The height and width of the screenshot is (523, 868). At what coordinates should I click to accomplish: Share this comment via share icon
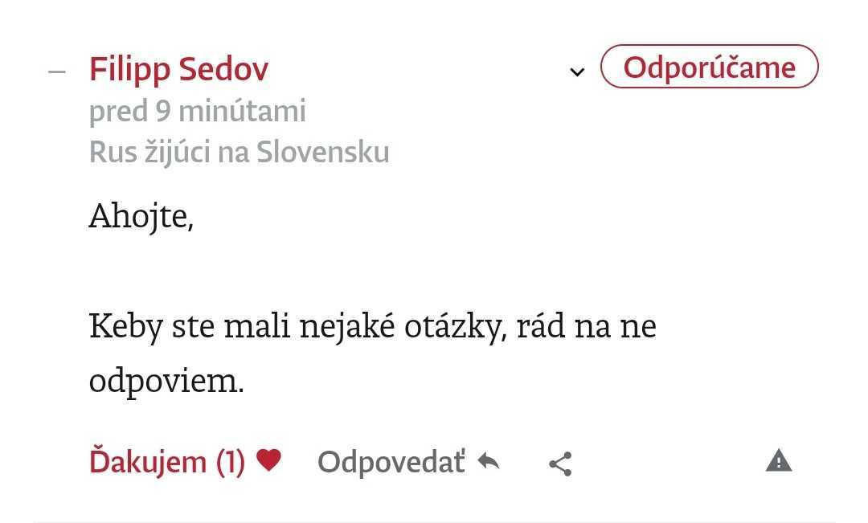(x=559, y=464)
